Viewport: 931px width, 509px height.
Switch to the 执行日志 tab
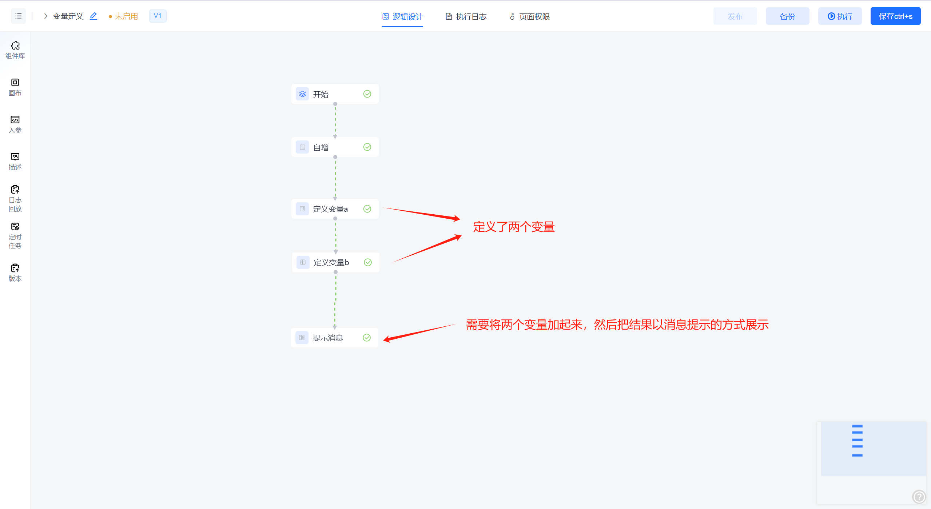click(x=466, y=16)
